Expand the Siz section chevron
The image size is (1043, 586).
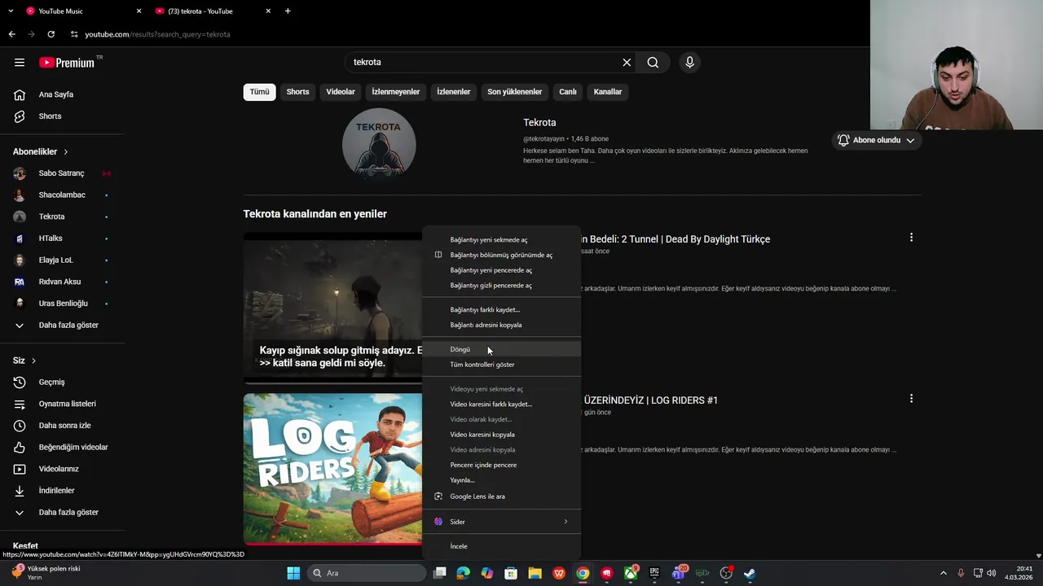point(33,361)
